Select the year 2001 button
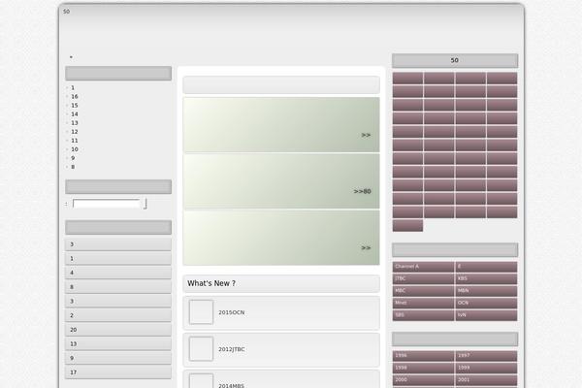582x388 pixels. 486,380
